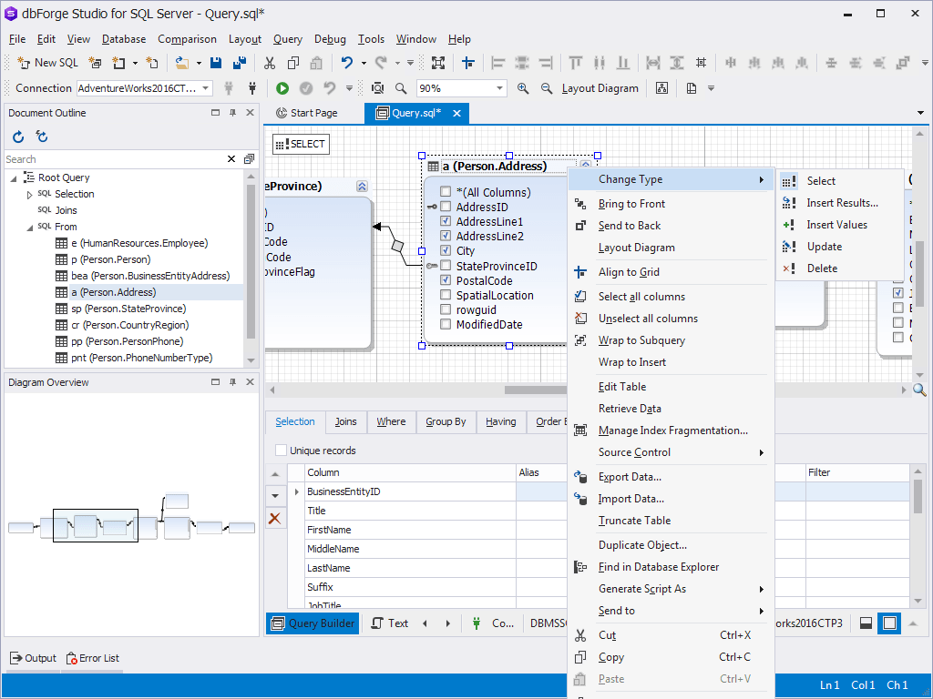Image resolution: width=933 pixels, height=699 pixels.
Task: Click the Save All toolbar icon
Action: (x=240, y=62)
